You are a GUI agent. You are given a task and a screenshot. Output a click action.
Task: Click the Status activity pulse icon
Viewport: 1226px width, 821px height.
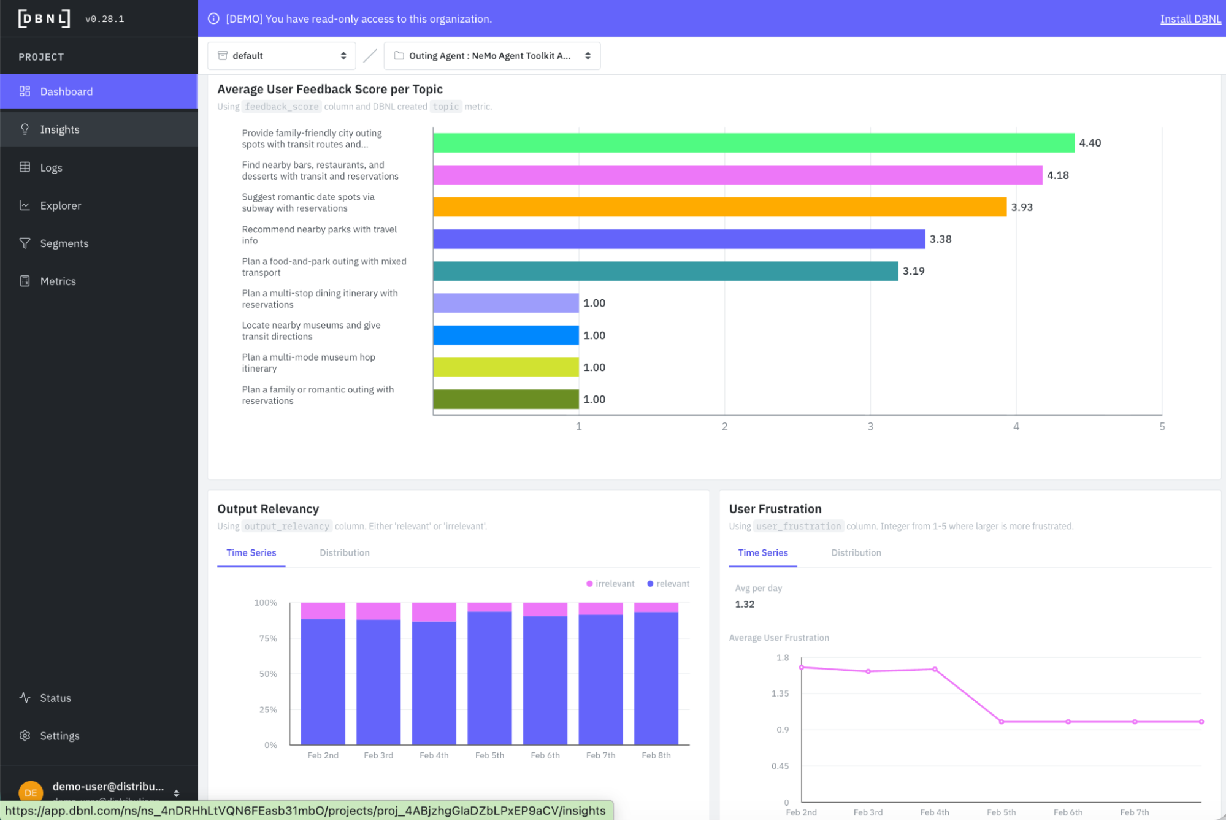tap(25, 698)
